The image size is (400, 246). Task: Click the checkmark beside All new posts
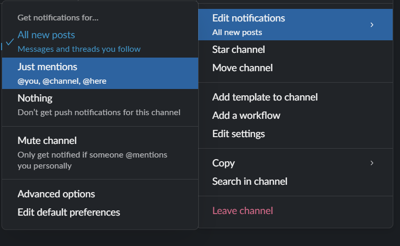point(9,42)
